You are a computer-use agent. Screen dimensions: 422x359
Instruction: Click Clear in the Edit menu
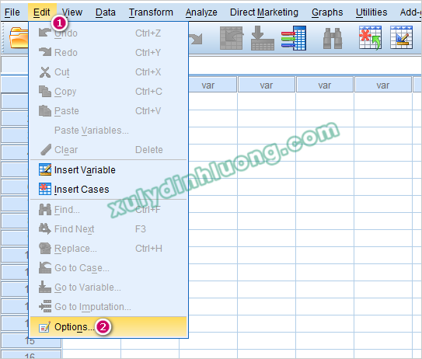point(109,149)
